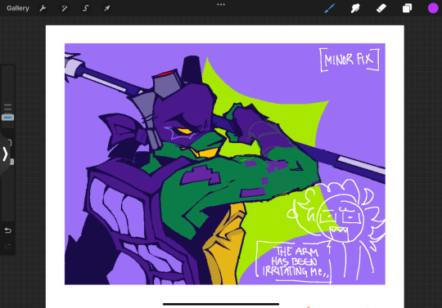442x308 pixels.
Task: Tap the sidebar Modify square button
Action: (10, 143)
